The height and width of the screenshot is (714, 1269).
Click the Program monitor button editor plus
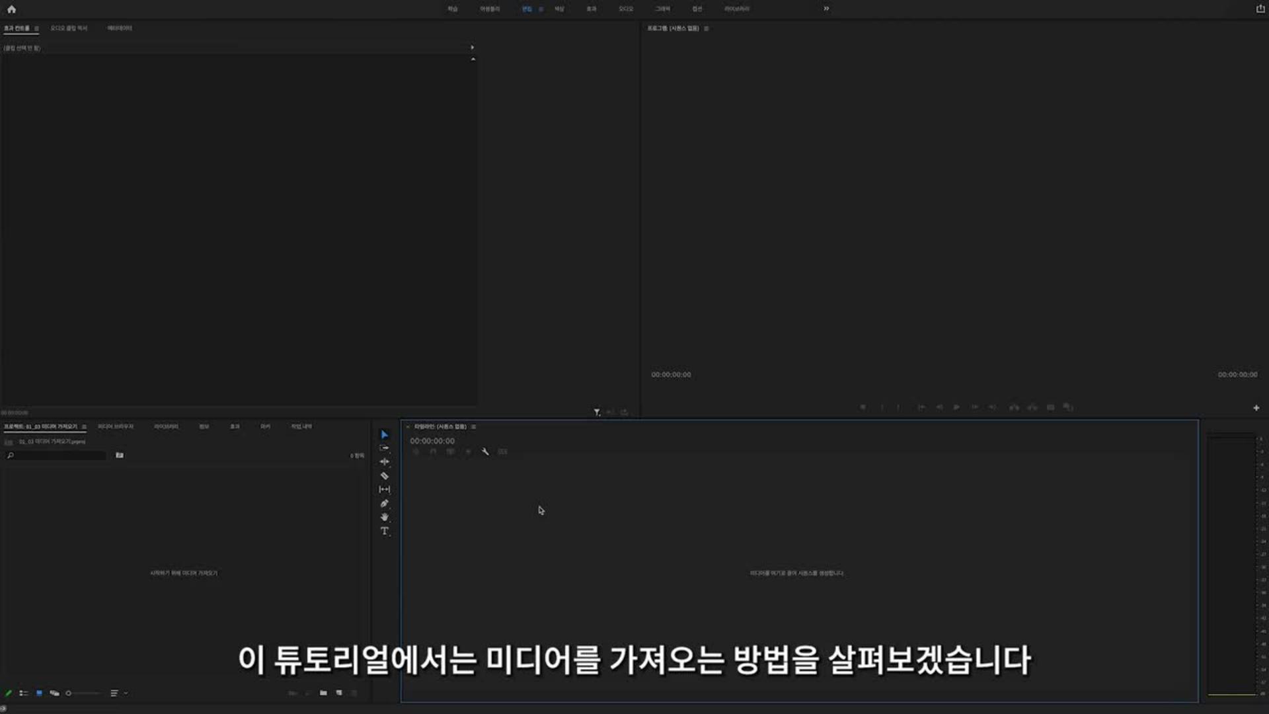[1256, 408]
